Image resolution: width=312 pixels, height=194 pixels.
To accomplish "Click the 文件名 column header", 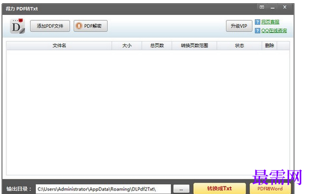I will tap(59, 46).
